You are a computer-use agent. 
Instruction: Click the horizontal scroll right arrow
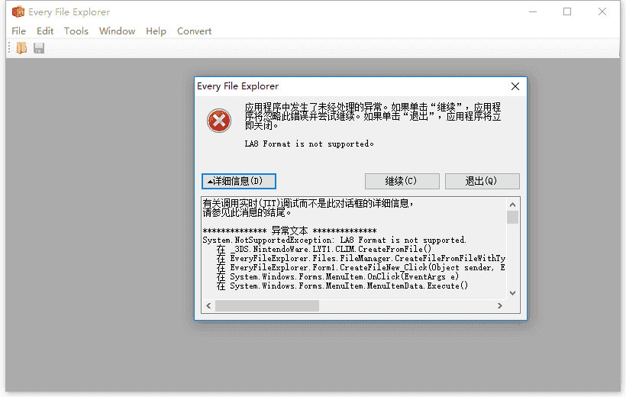point(500,306)
